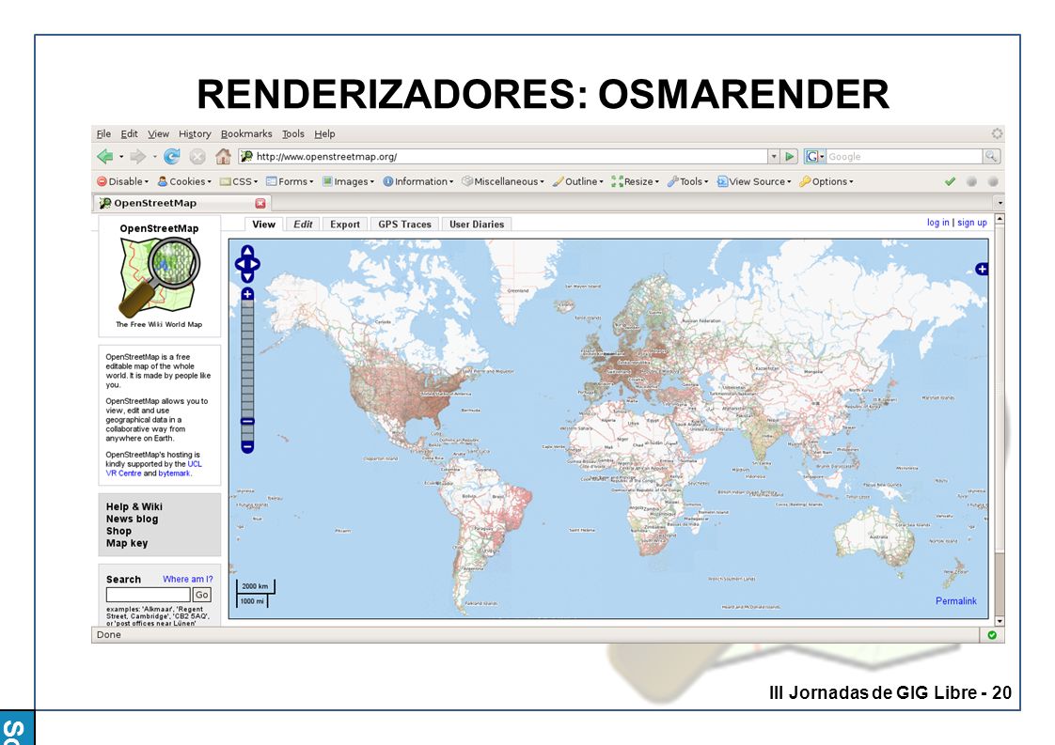This screenshot has height=745, width=1055.
Task: Go to the Home page icon
Action: click(223, 157)
